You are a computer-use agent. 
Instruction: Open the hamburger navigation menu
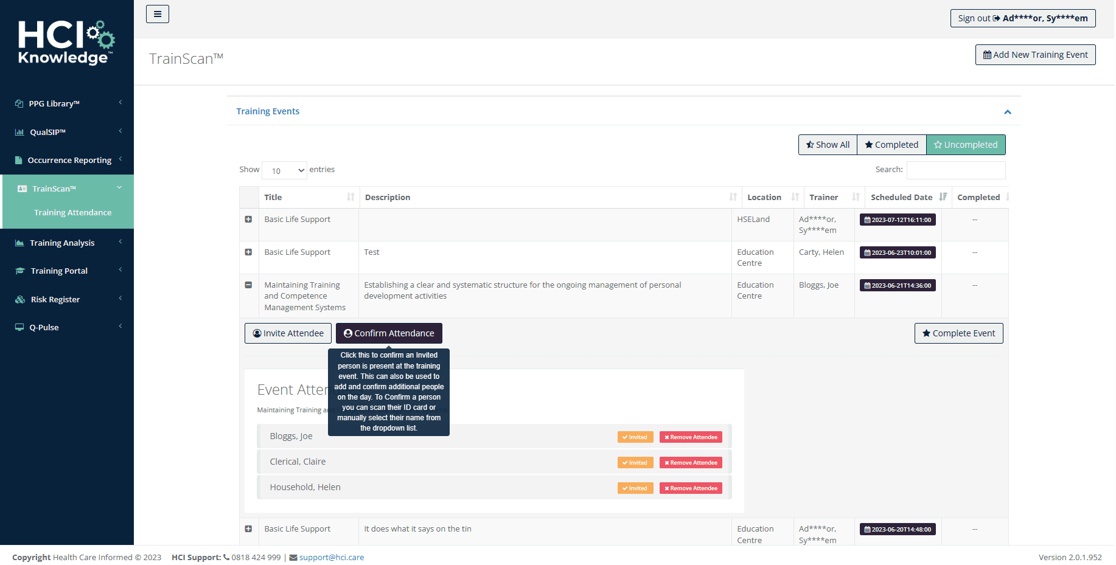[158, 13]
